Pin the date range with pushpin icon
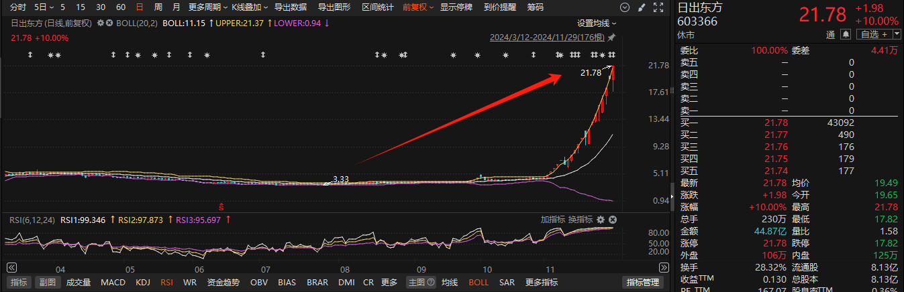904x292 pixels. pos(611,38)
